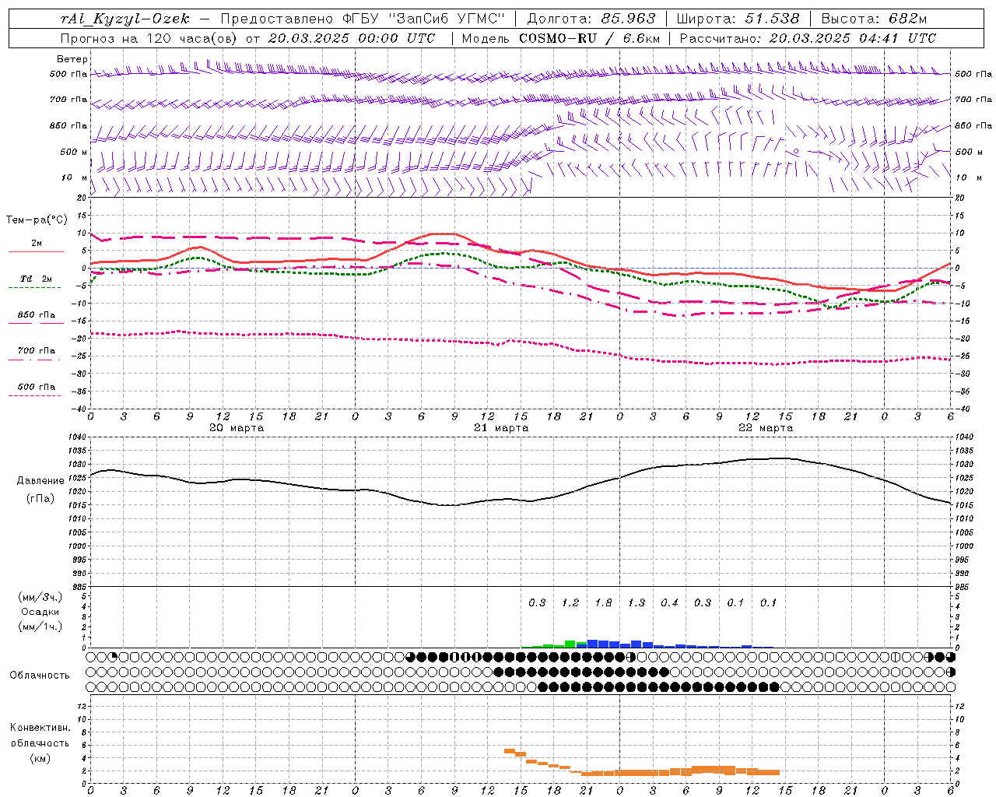Click the 2м legend entry in temperature panel
The image size is (996, 797).
pos(37,243)
